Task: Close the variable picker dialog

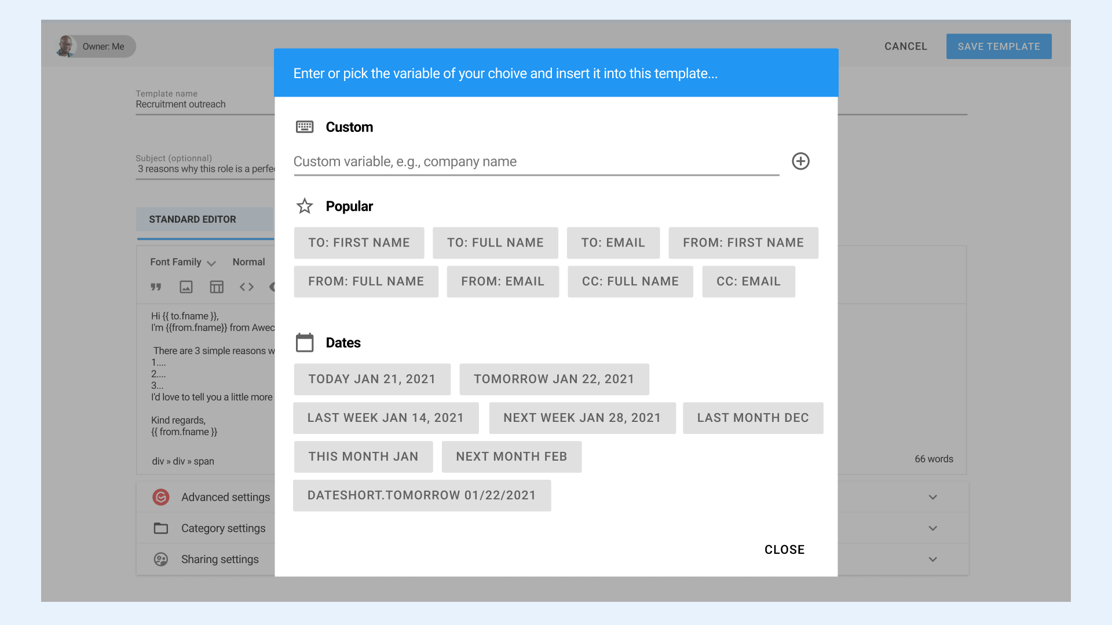Action: 785,549
